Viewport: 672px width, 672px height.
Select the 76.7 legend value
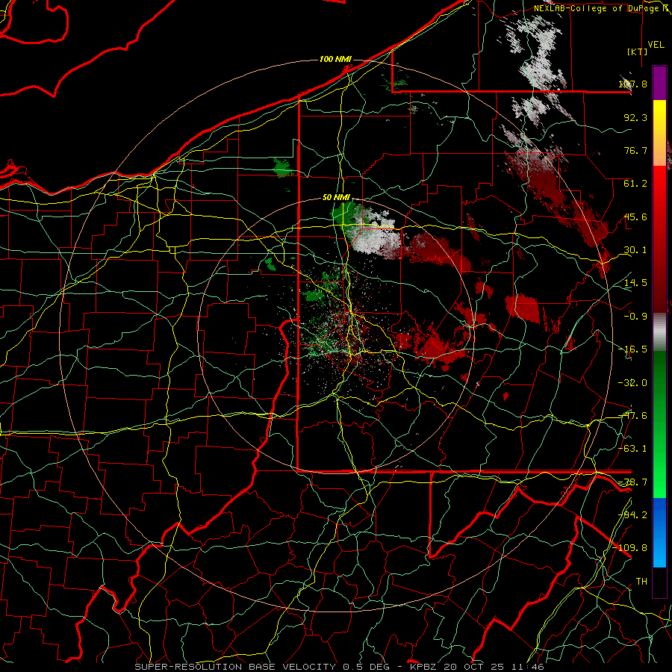tap(635, 150)
